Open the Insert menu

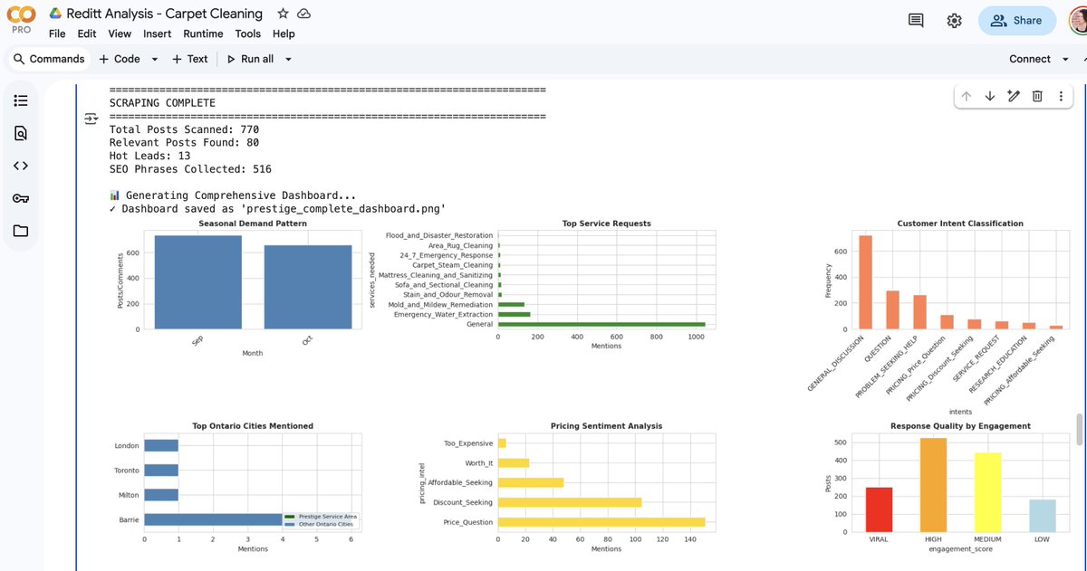click(157, 33)
